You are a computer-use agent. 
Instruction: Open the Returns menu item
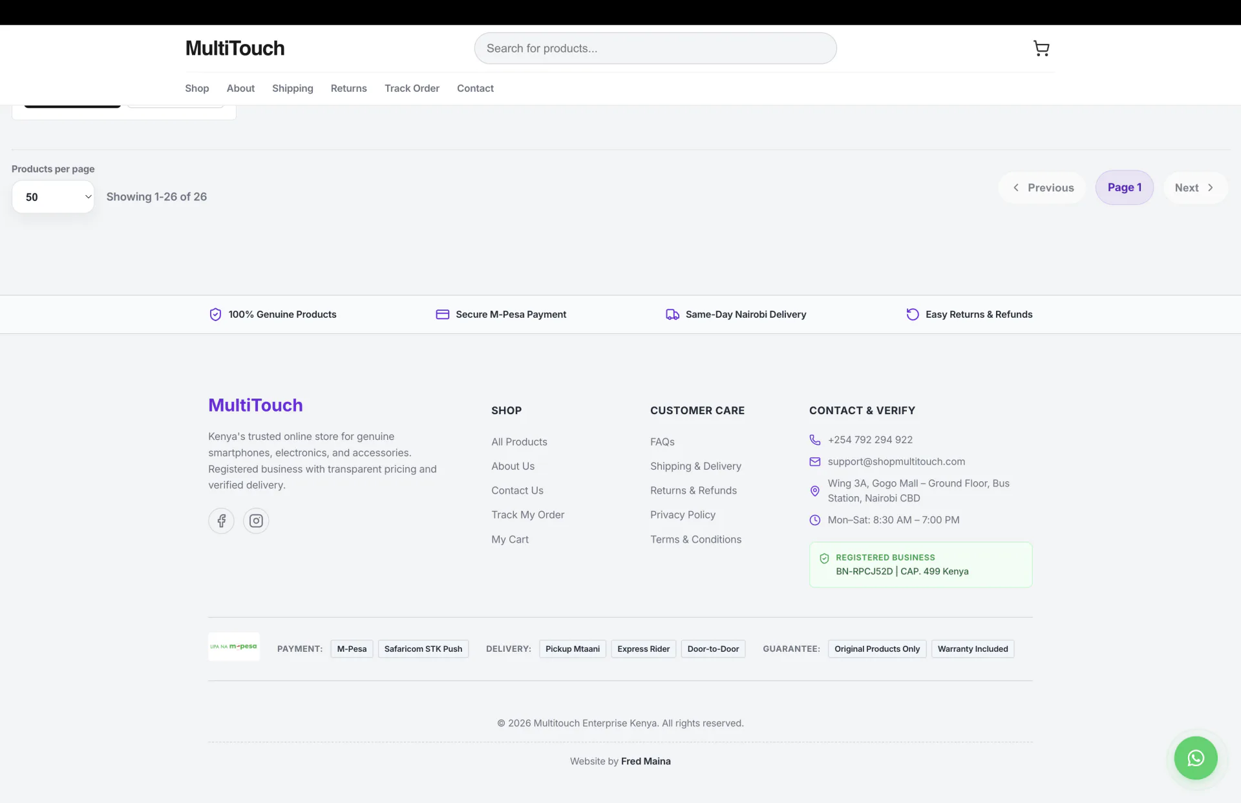(348, 89)
